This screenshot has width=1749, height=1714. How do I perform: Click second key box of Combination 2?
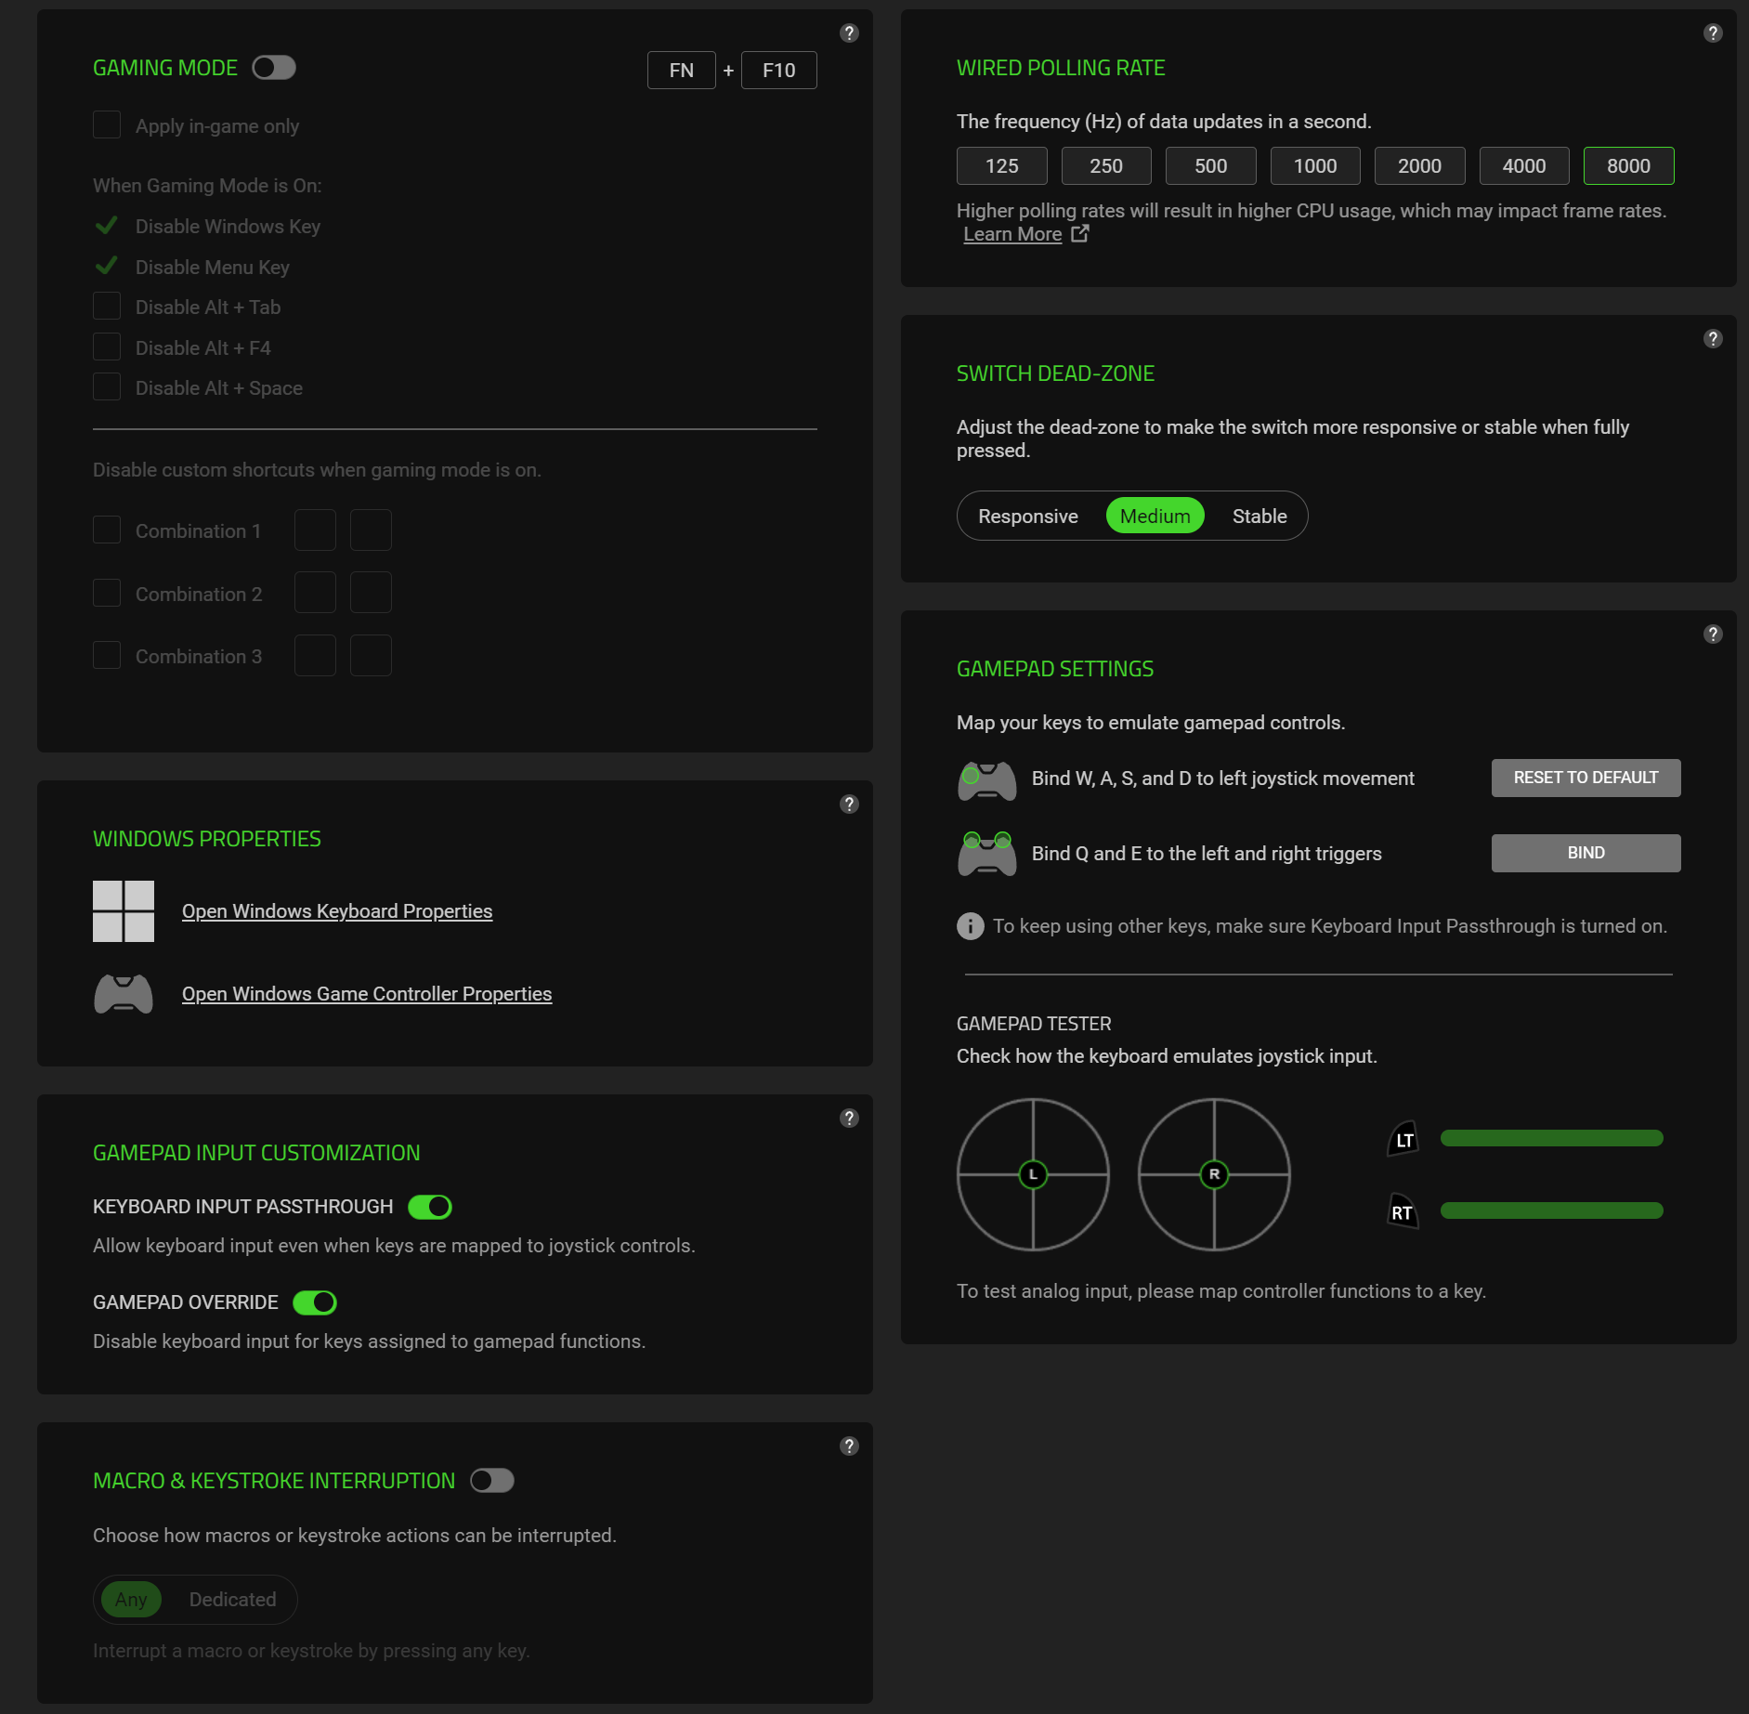click(x=371, y=593)
